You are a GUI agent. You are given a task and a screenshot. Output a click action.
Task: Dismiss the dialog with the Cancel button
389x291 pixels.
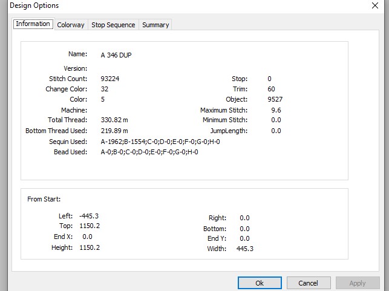(x=309, y=283)
